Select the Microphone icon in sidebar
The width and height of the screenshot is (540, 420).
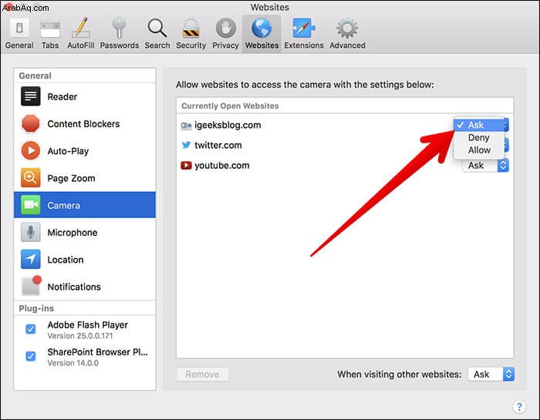[31, 232]
